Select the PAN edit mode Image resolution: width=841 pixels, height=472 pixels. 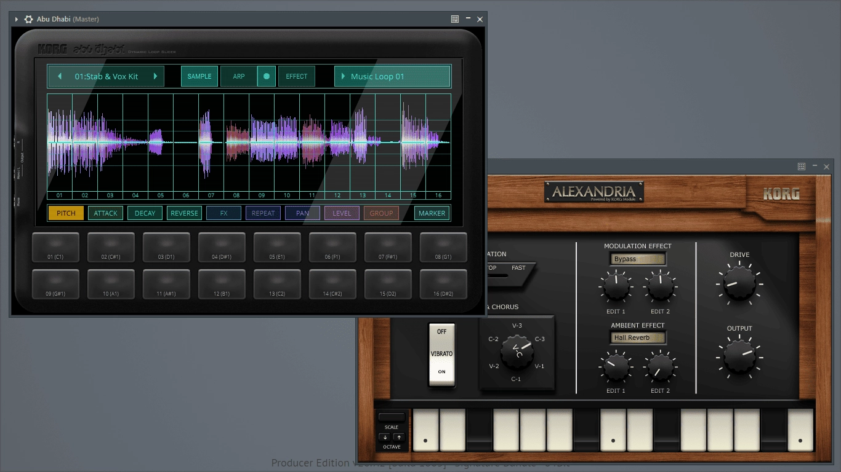pos(302,213)
